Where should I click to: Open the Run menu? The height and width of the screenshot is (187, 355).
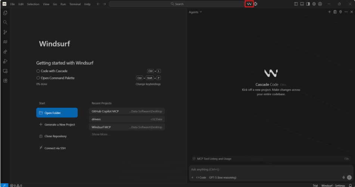pos(63,4)
